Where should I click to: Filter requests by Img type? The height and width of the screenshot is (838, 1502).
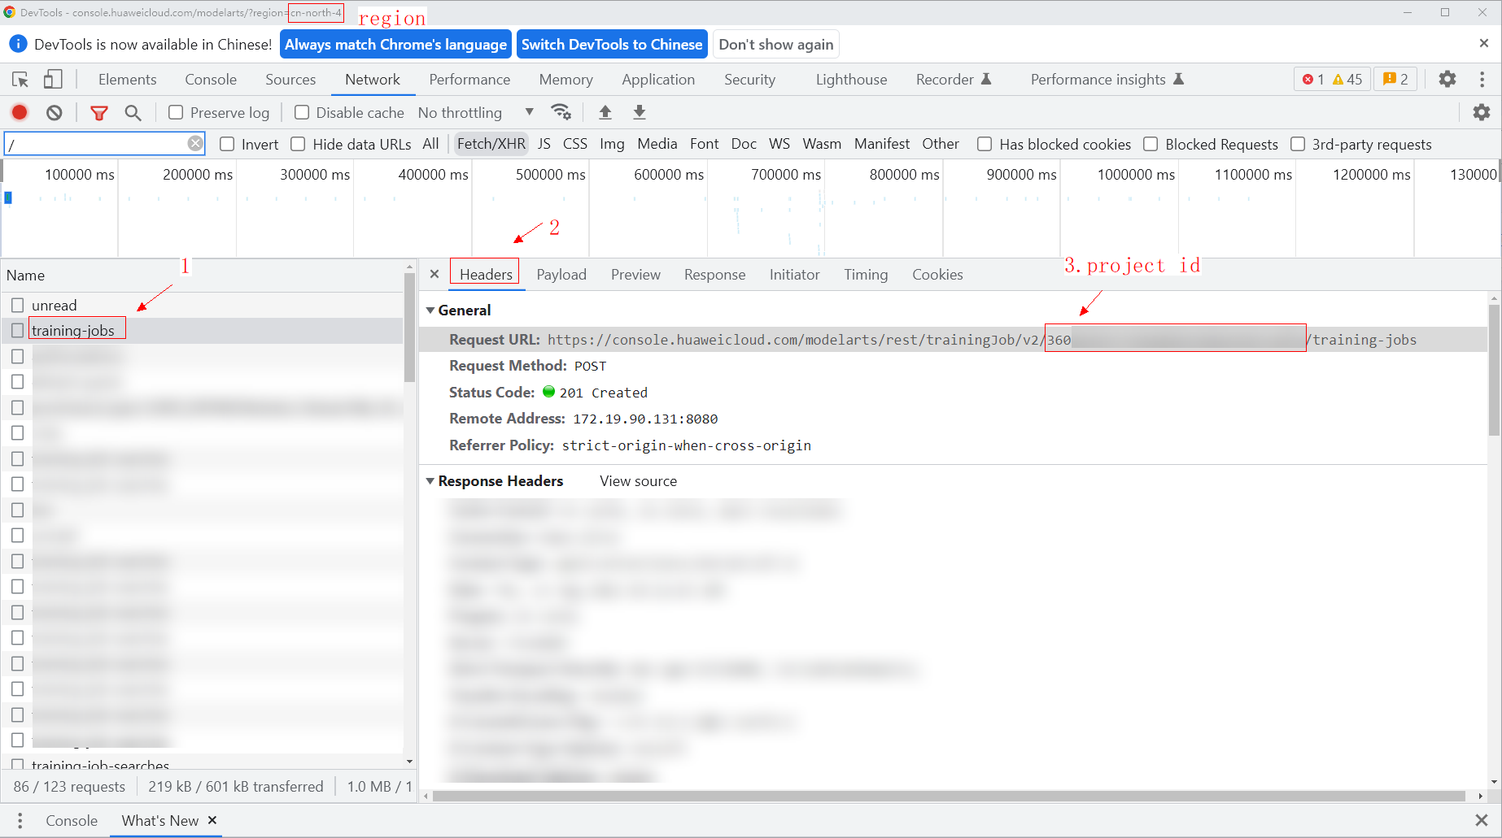612,144
